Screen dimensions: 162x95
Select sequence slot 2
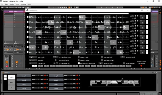[40, 66]
